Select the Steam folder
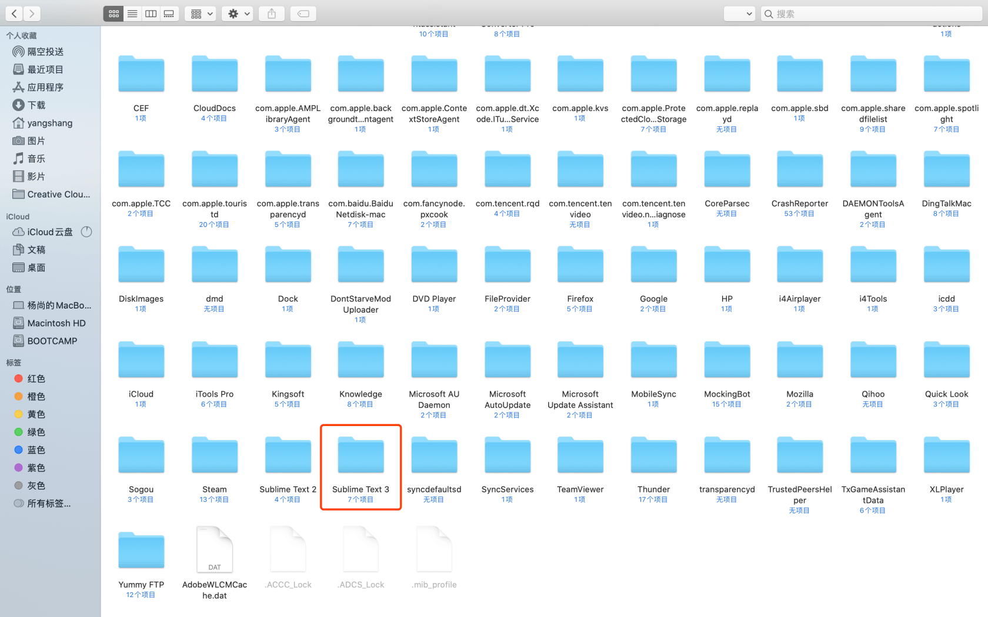The height and width of the screenshot is (617, 988). point(215,455)
